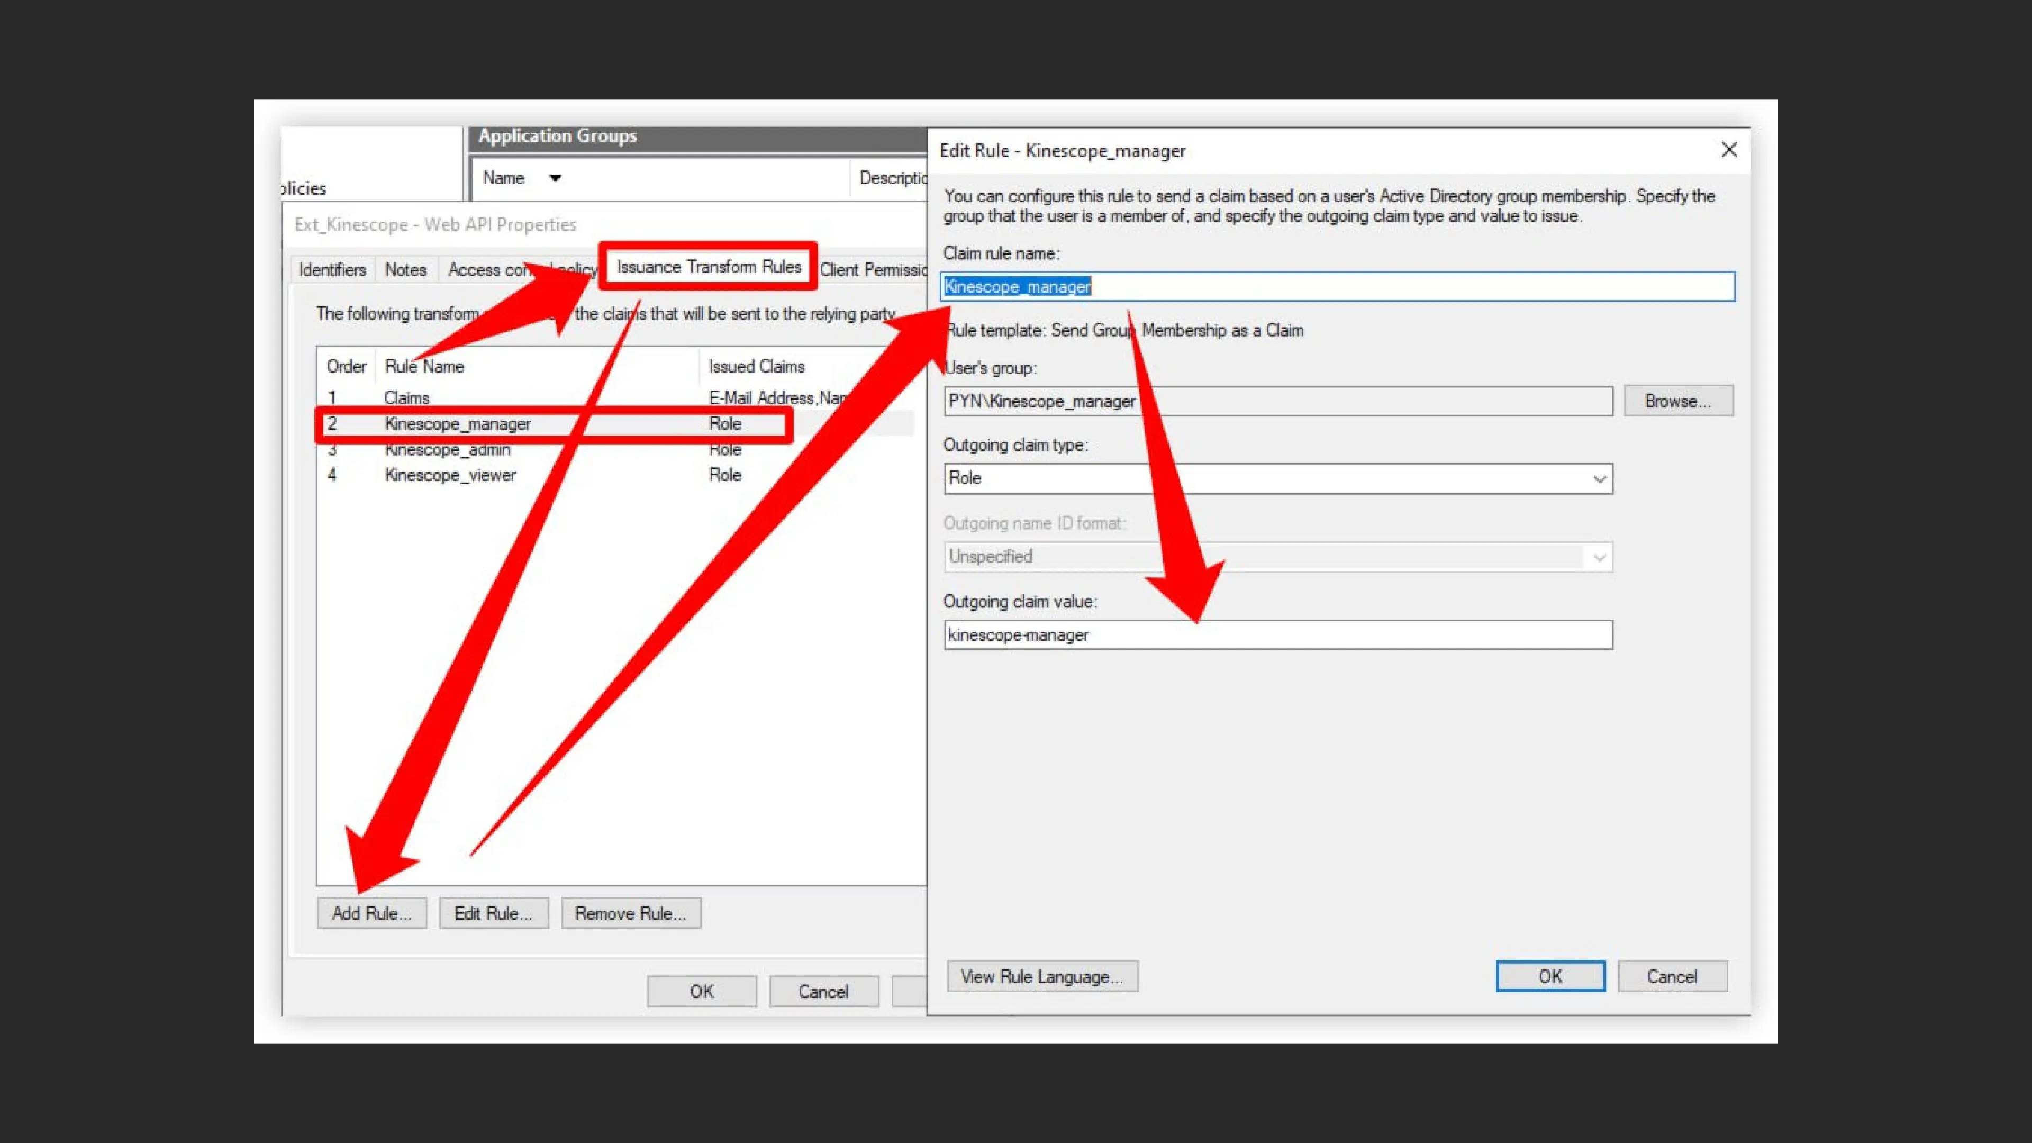Select the Claims rule in list
This screenshot has height=1143, width=2032.
(x=407, y=397)
